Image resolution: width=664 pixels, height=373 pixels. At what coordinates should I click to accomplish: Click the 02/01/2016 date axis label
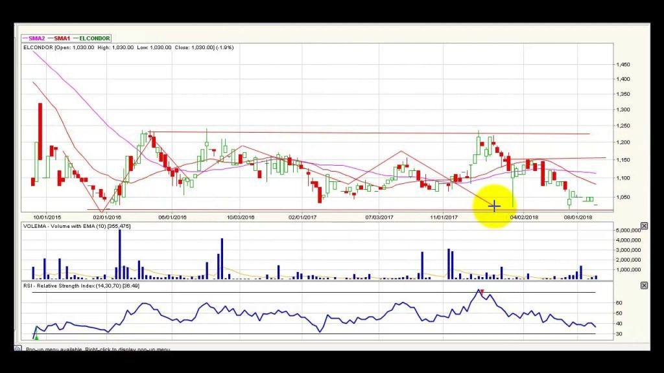click(x=107, y=218)
